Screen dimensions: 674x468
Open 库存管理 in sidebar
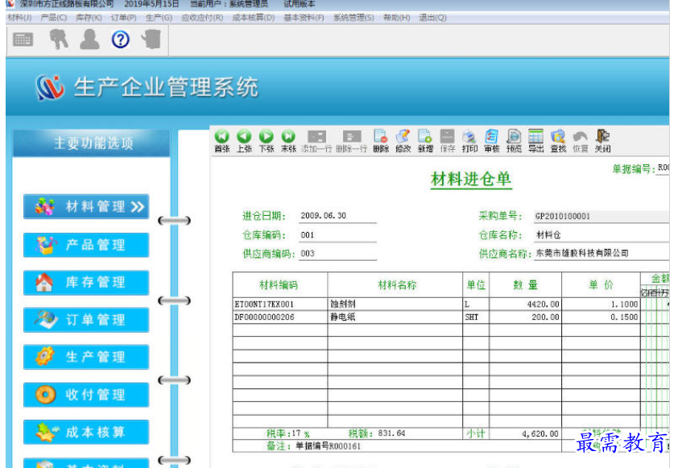[86, 283]
